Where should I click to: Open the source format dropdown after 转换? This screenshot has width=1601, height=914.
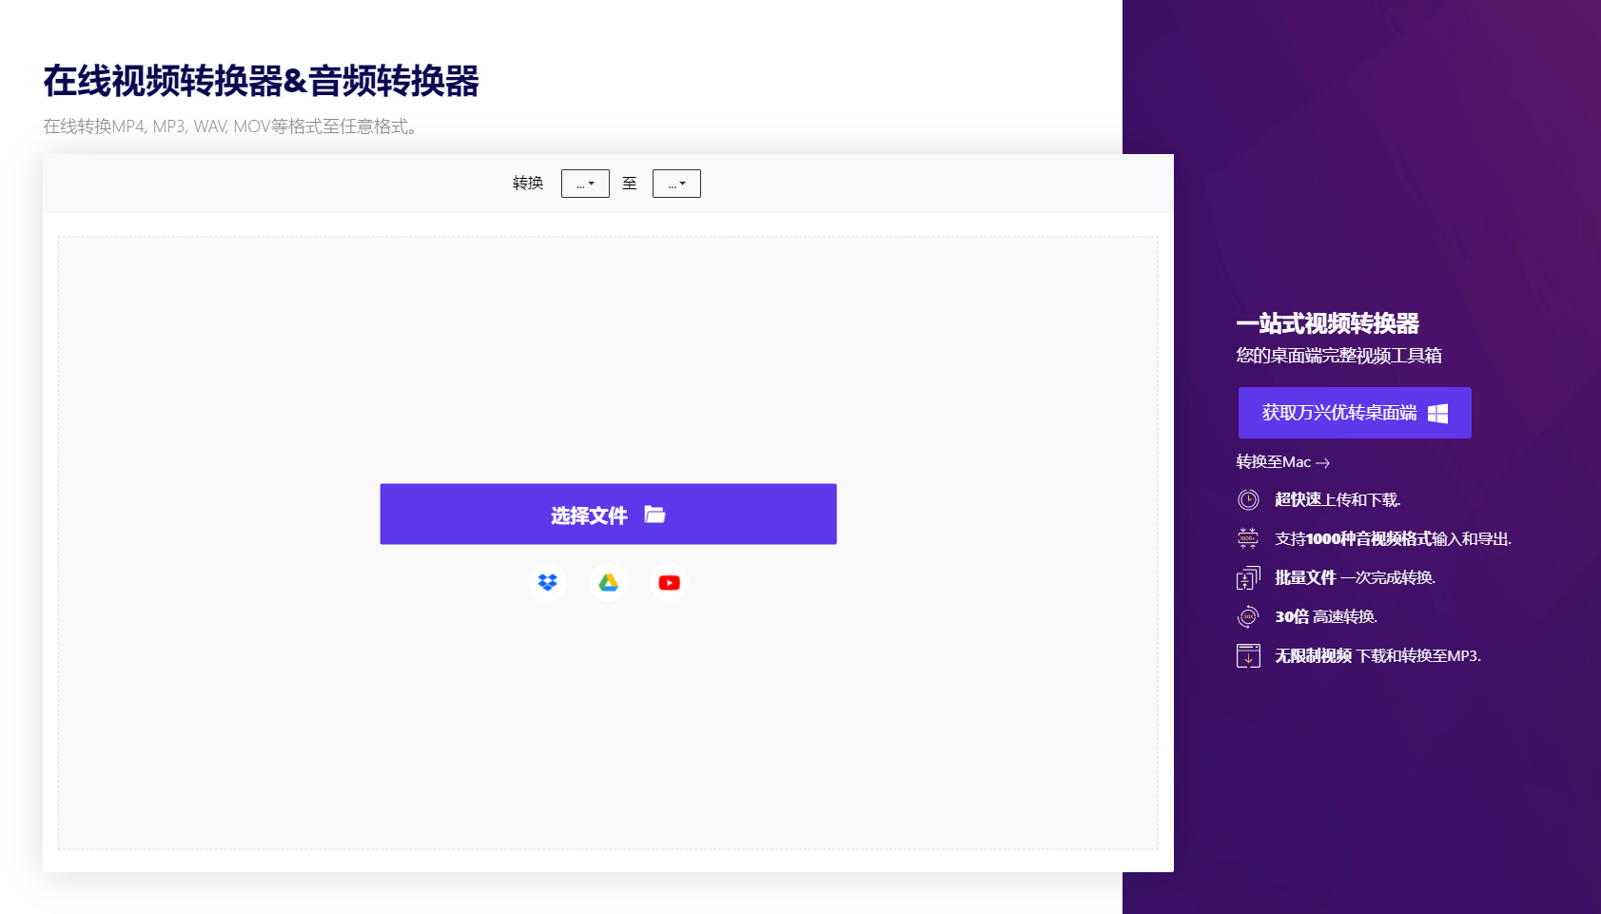point(584,183)
